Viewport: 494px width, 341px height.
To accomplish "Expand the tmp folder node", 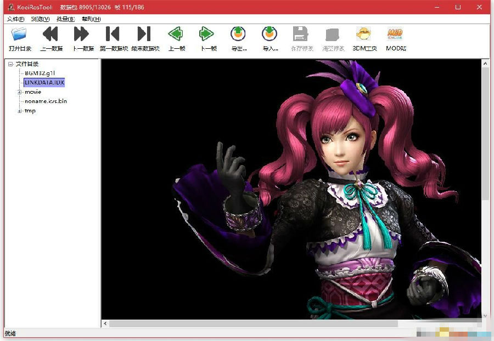I will click(x=20, y=111).
